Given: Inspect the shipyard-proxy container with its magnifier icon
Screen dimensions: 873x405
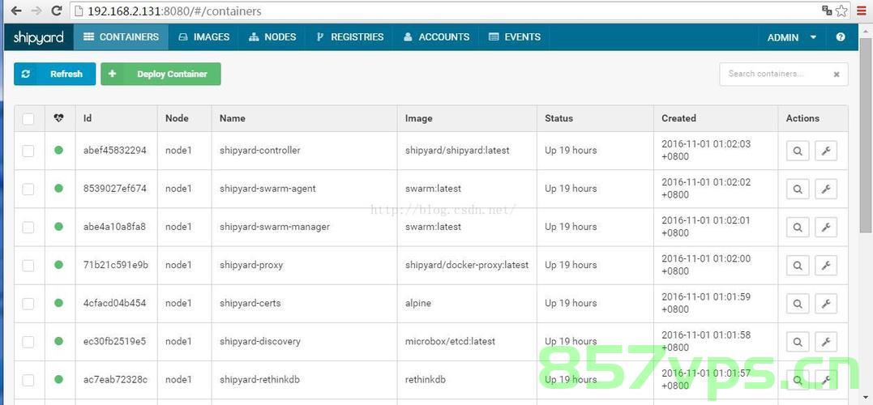Looking at the screenshot, I should 798,266.
